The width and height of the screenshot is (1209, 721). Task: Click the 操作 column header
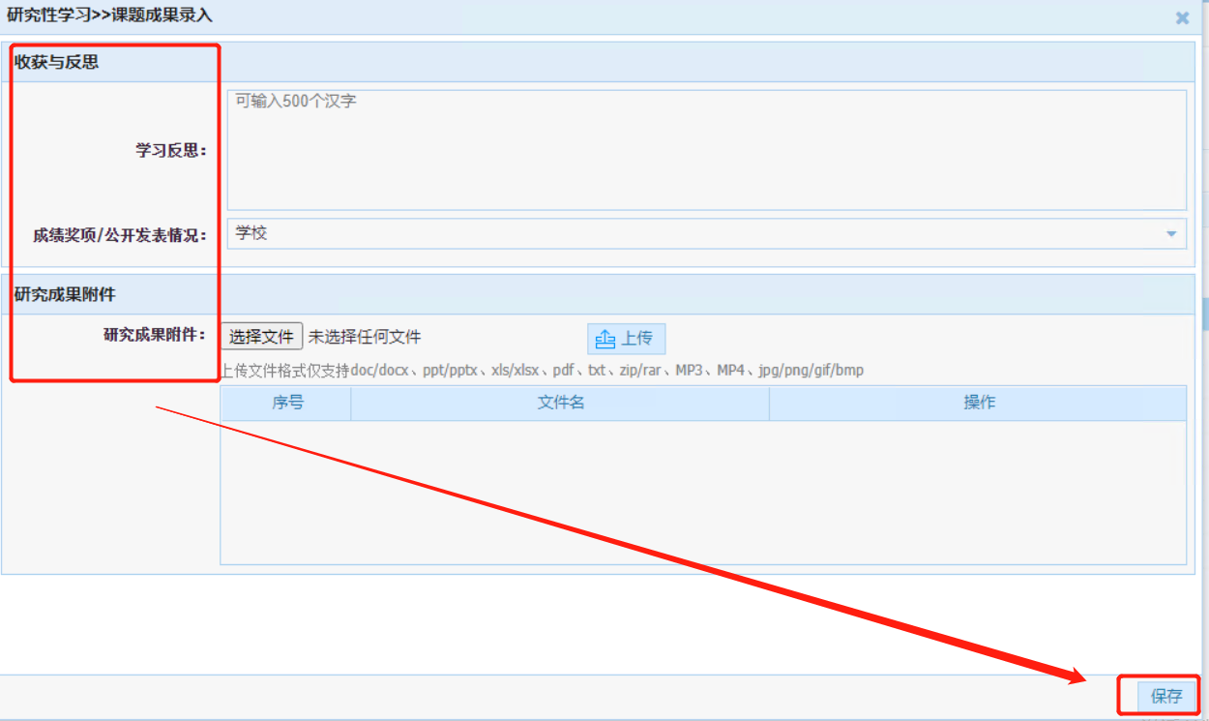(x=979, y=403)
